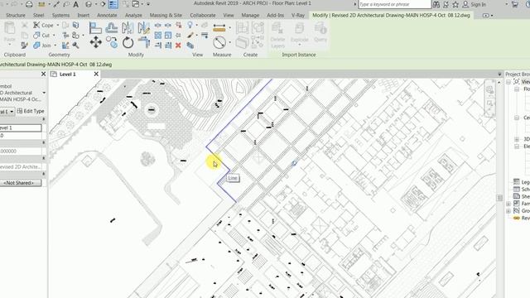530x298 pixels.
Task: Open the type selector dropdown arrow in Properties
Action: (x=44, y=93)
